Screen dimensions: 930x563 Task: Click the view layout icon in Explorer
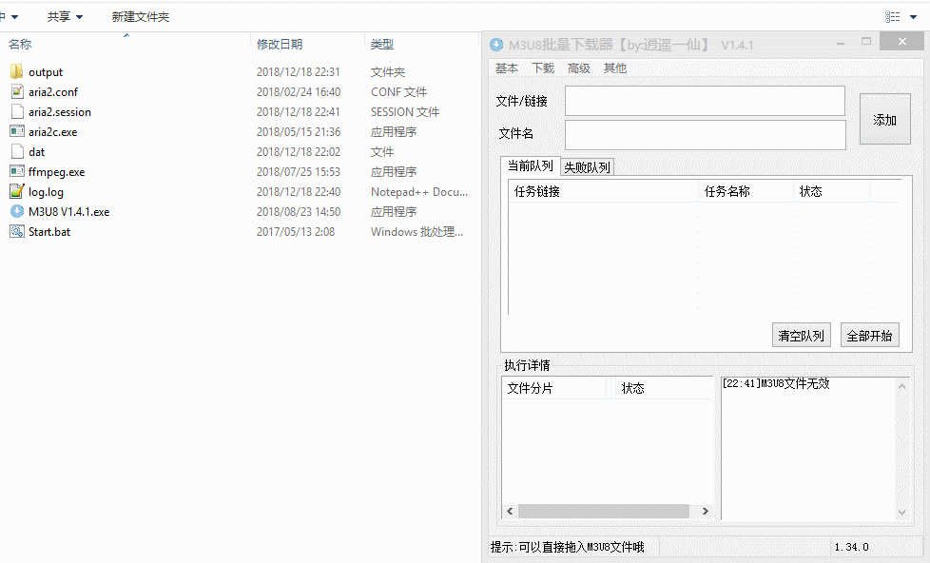click(893, 16)
